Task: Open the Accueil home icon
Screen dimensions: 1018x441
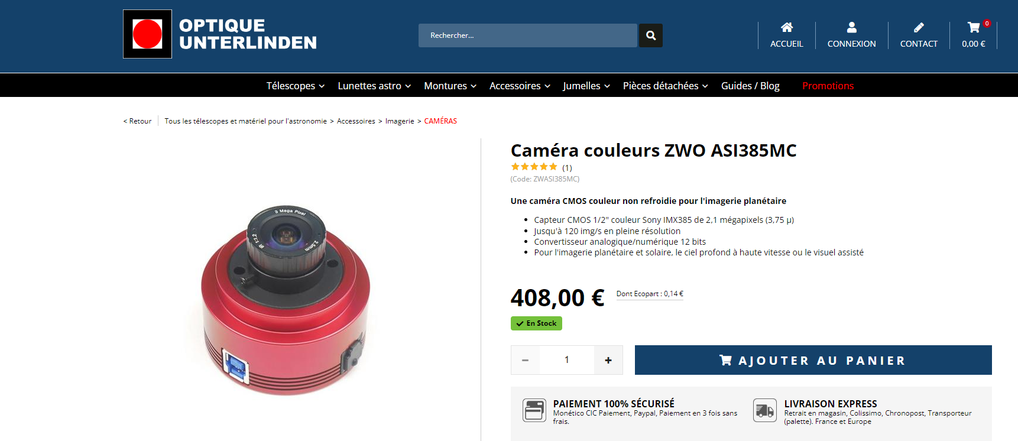Action: click(x=786, y=27)
